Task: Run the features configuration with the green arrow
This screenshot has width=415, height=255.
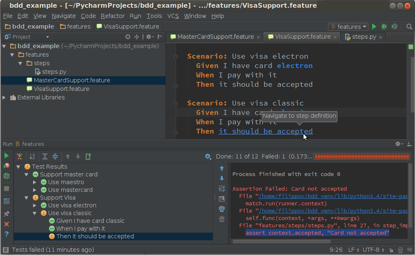Action: point(374,26)
